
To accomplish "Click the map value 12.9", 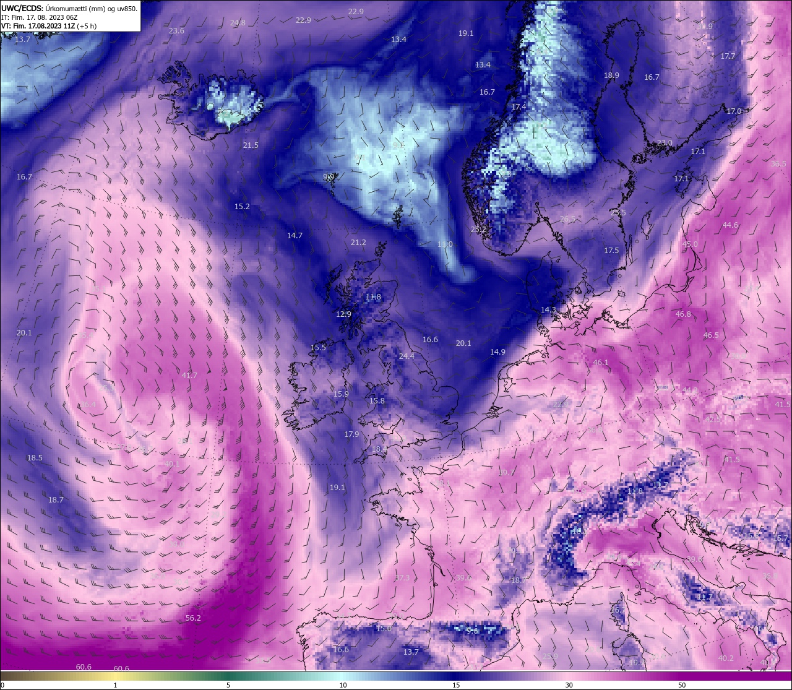I will coord(343,314).
